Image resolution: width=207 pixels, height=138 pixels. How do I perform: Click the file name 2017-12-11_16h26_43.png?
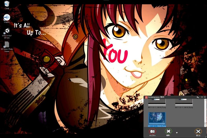coord(157,126)
